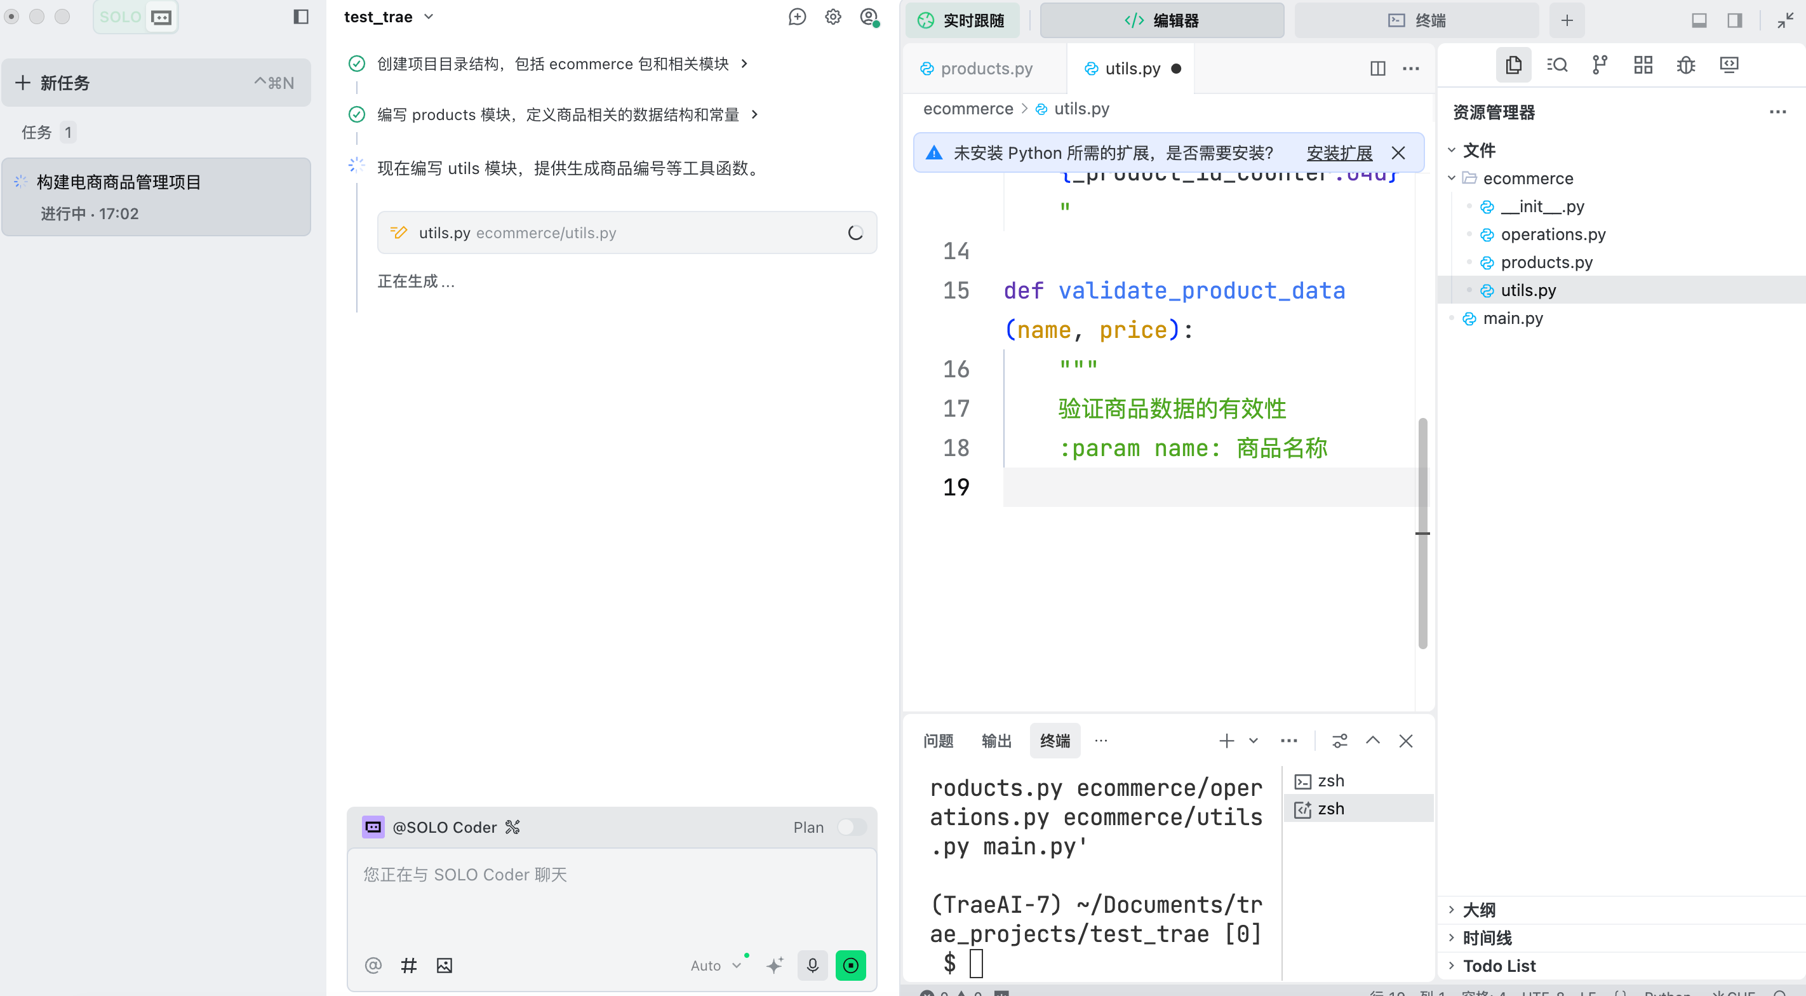Image resolution: width=1806 pixels, height=996 pixels.
Task: Switch to the 终端 top tab
Action: [x=1416, y=20]
